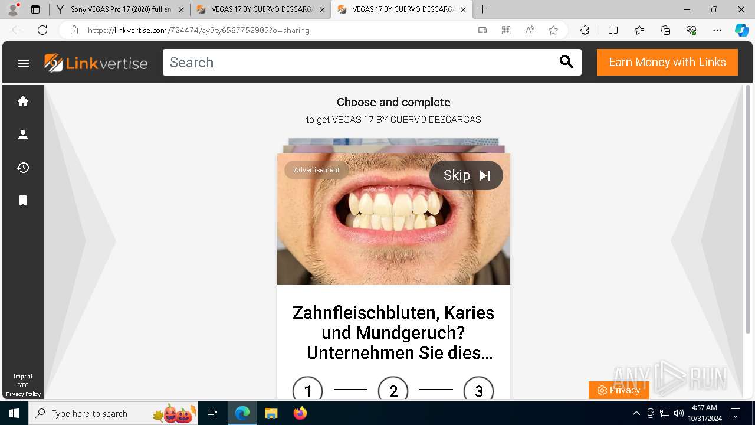Screen dimensions: 755x425
Task: Open the Privacy Policy link
Action: [23, 394]
